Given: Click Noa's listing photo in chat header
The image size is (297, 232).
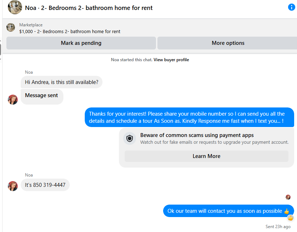Looking at the screenshot, I should [15, 7].
